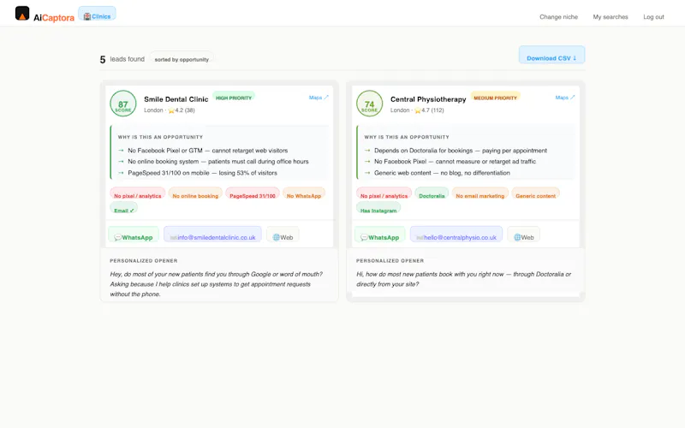
Task: Click the AiCaptora logo icon
Action: tap(22, 14)
